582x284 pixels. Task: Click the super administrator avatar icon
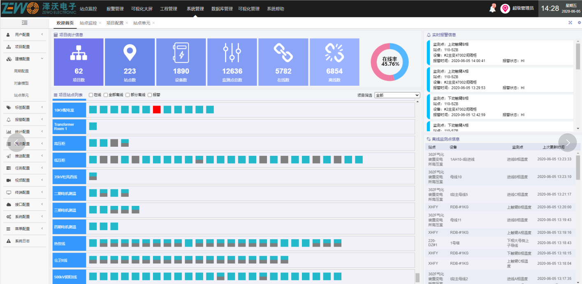(x=505, y=9)
